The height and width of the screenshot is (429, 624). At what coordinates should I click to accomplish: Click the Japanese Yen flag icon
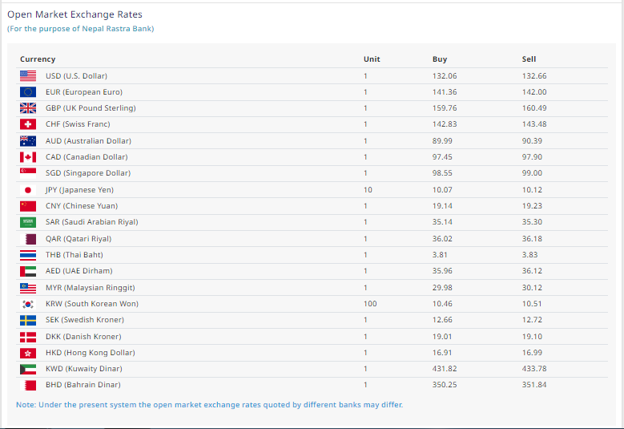[28, 190]
